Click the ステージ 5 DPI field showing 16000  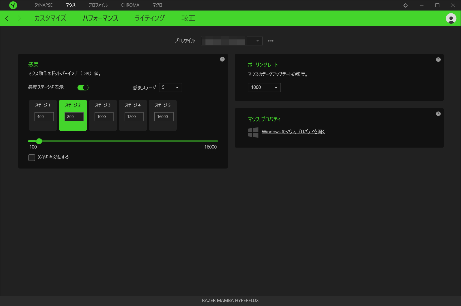click(x=164, y=117)
